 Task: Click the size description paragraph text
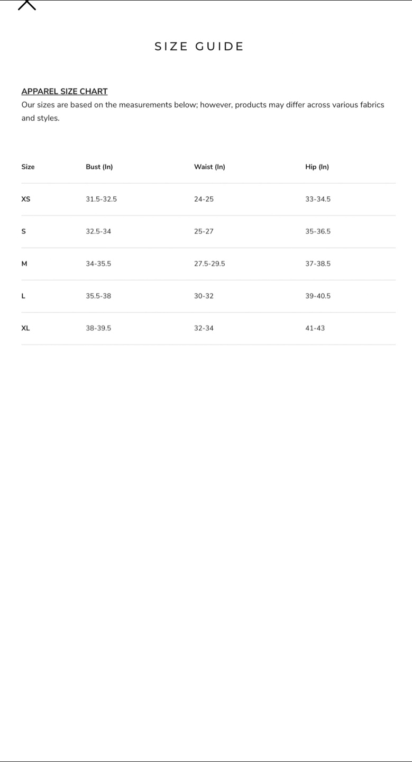(x=203, y=111)
